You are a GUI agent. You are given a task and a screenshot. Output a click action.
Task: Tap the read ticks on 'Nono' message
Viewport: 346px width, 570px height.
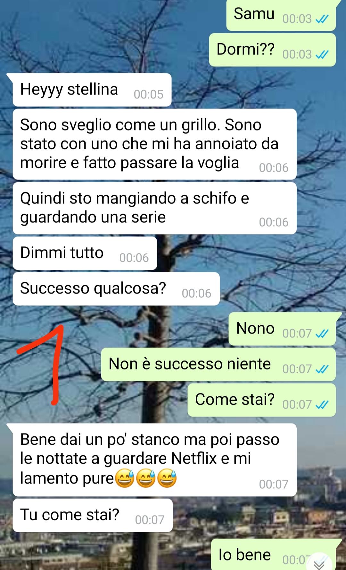click(322, 334)
